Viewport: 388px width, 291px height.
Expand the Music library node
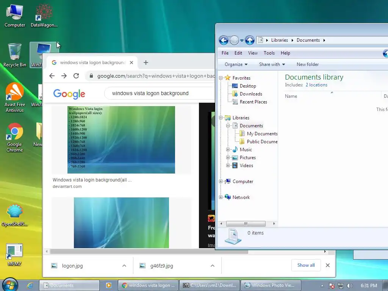pyautogui.click(x=228, y=149)
